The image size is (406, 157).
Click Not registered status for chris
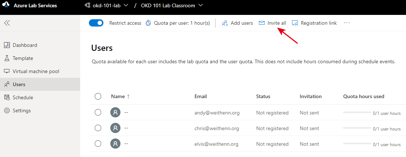tap(272, 128)
